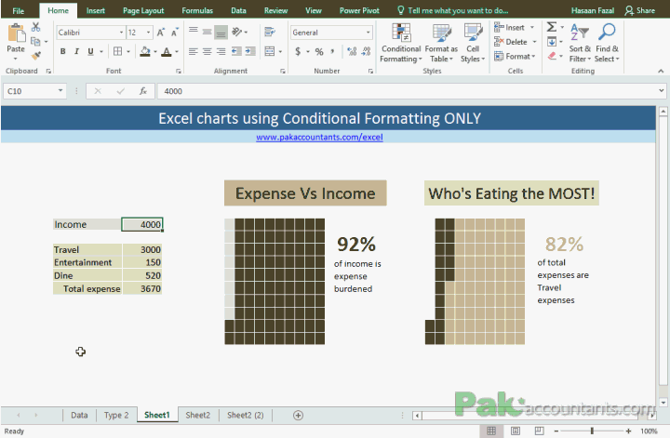This screenshot has height=438, width=670.
Task: Decrease font size with smaller A
Action: [174, 33]
